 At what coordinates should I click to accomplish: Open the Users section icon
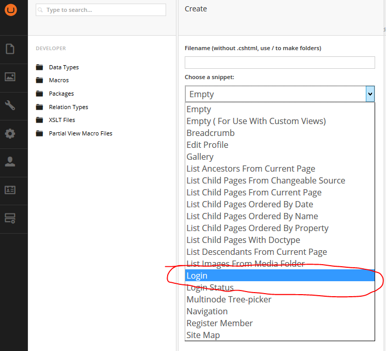pyautogui.click(x=10, y=162)
